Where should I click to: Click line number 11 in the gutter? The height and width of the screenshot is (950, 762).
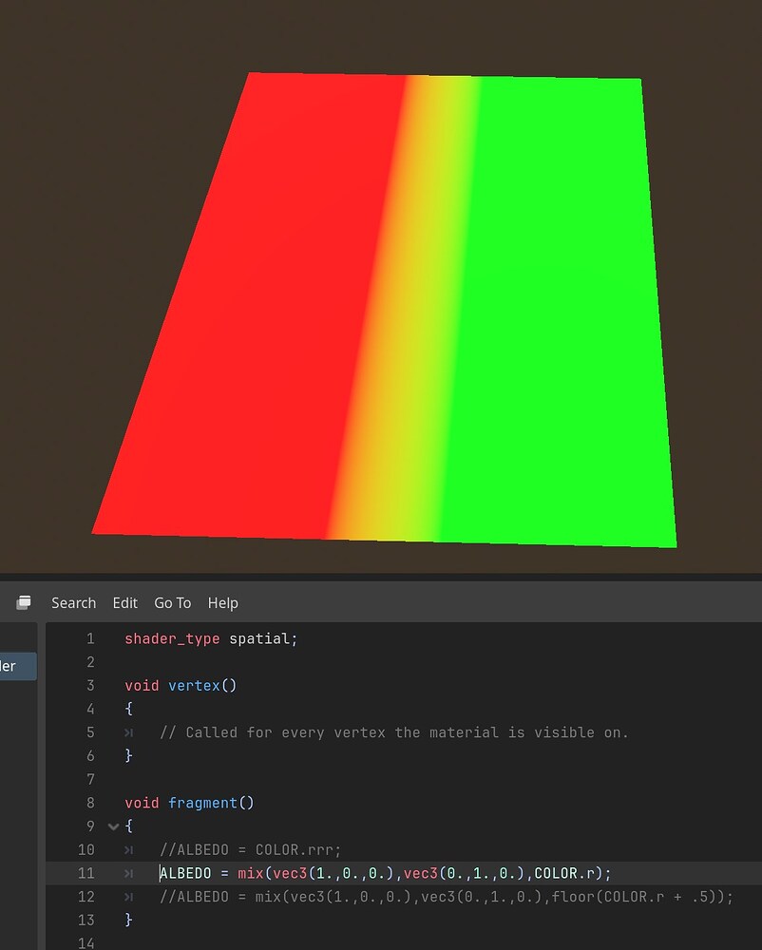click(86, 872)
